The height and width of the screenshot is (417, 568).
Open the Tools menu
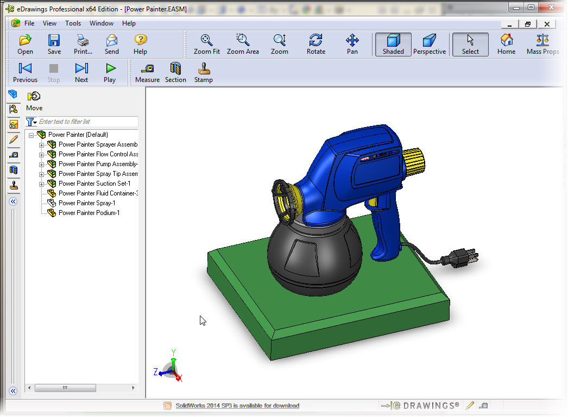pos(73,23)
